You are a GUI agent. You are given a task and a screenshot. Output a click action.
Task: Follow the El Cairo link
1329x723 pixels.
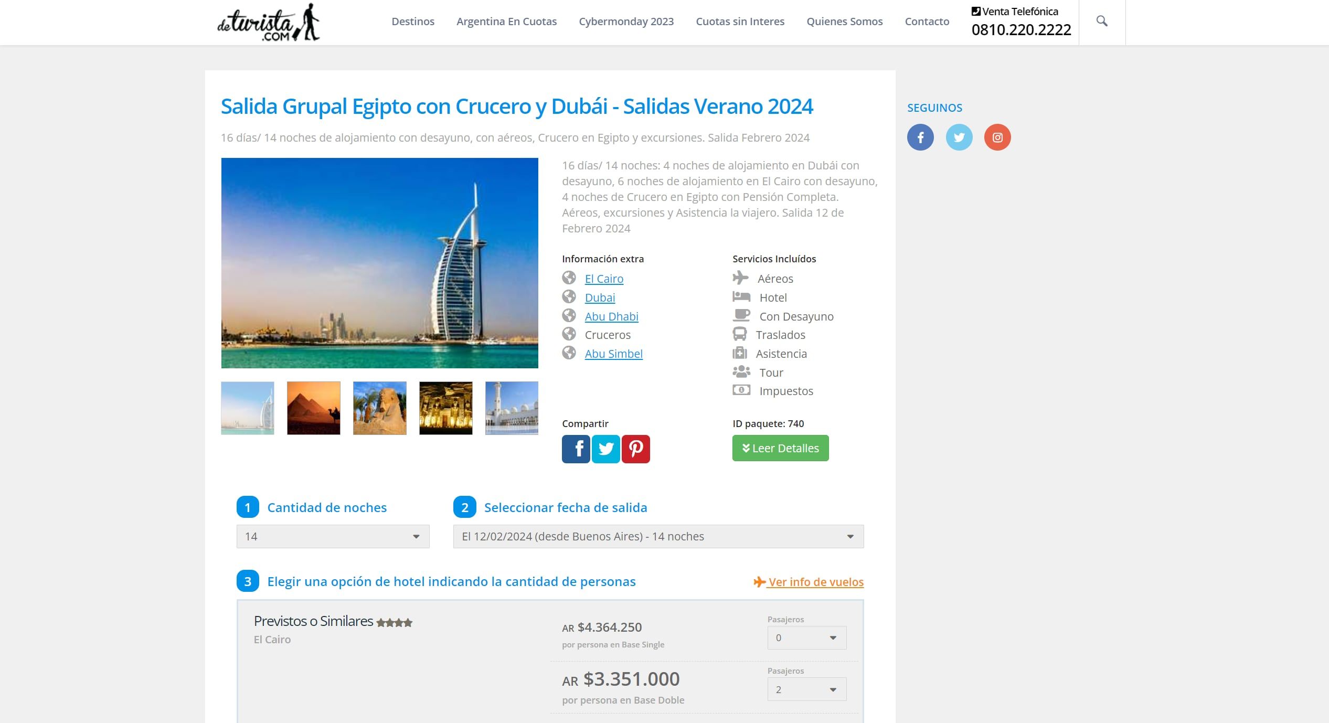(604, 279)
